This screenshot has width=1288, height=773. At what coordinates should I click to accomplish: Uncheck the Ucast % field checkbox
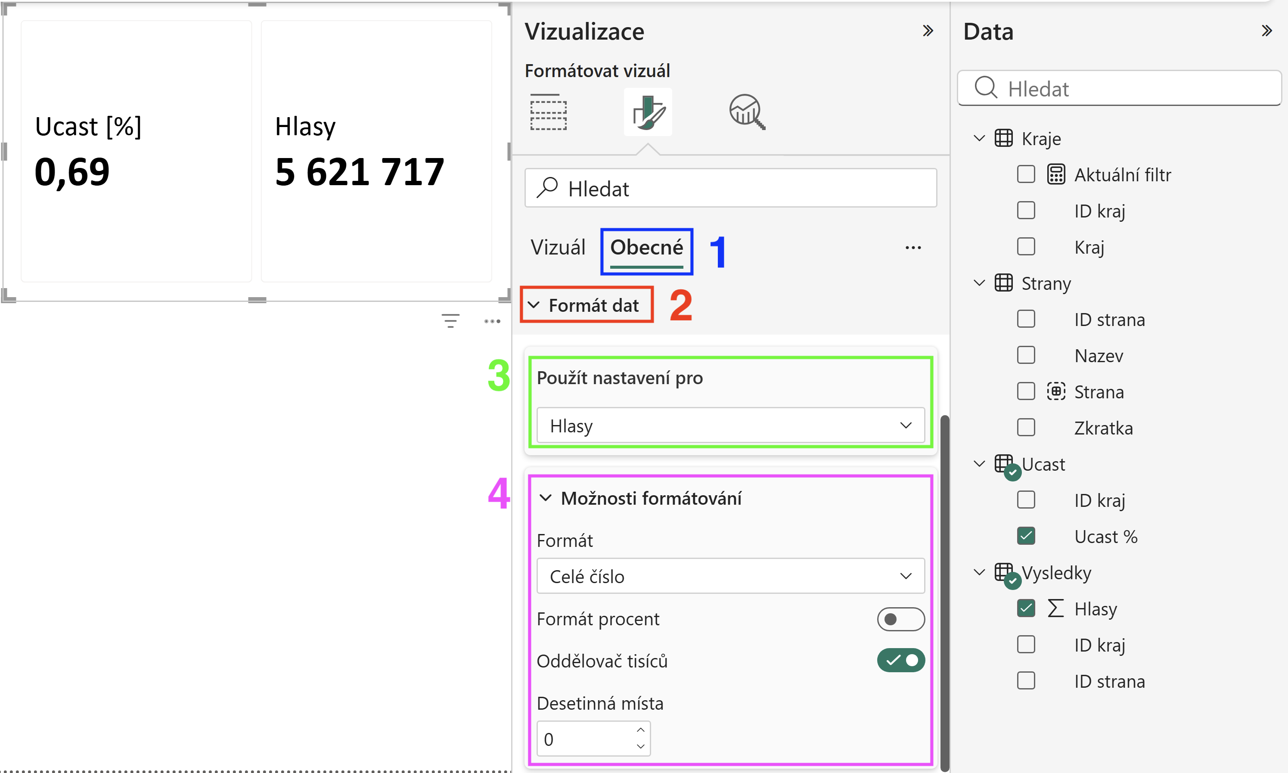(1026, 536)
